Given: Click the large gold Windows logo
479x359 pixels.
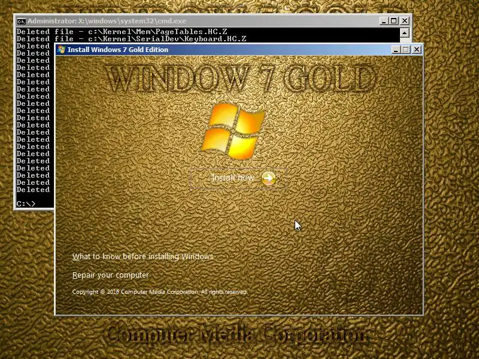Looking at the screenshot, I should click(x=234, y=131).
